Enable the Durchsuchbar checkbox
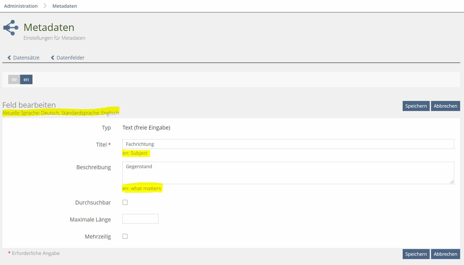Screen dimensions: 464x265 125,202
